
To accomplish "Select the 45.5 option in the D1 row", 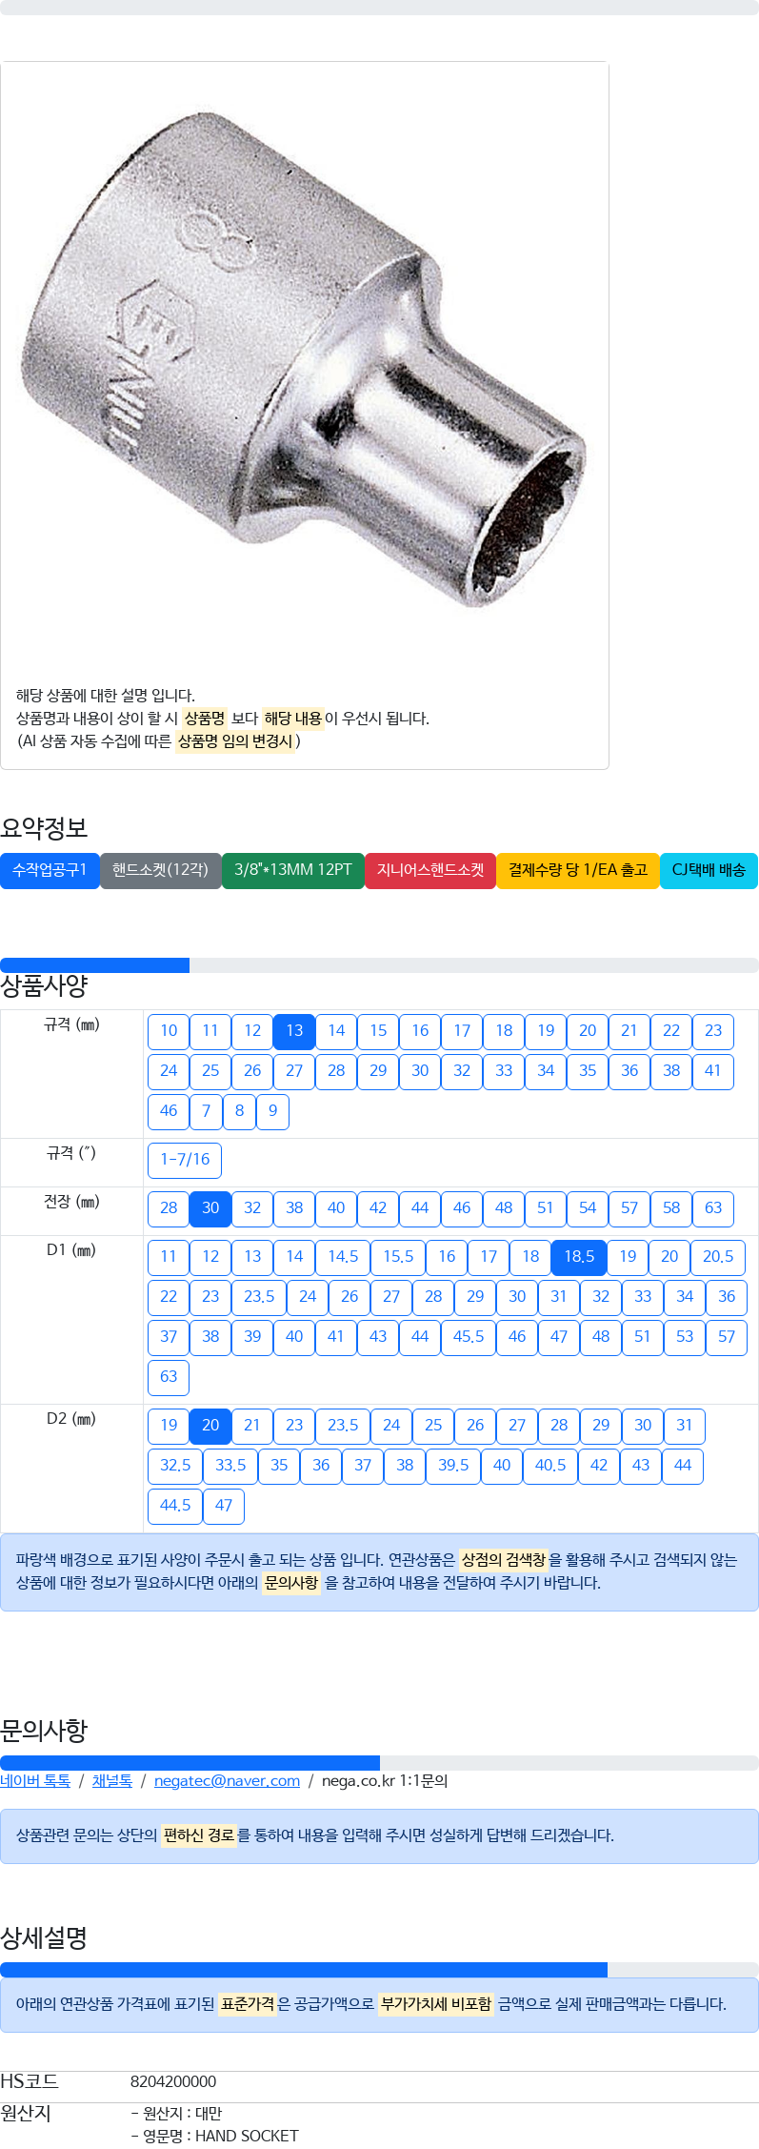I will [469, 1337].
